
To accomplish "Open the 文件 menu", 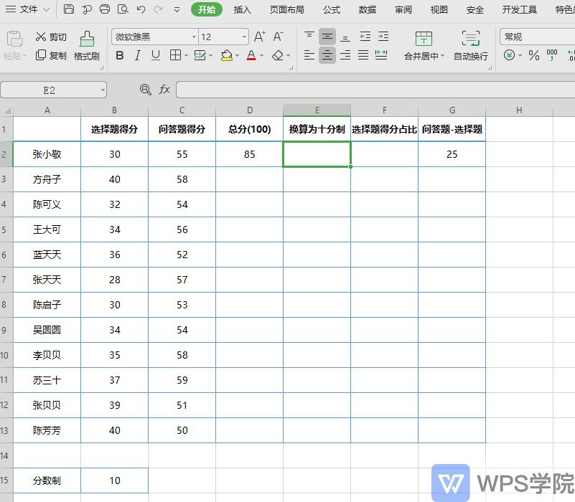I will 31,9.
